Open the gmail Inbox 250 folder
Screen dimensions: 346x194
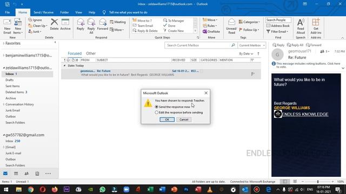(x=13, y=141)
